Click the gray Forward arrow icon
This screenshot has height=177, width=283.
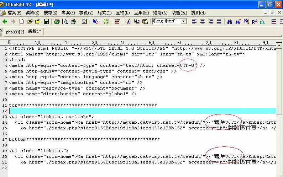click(13, 22)
